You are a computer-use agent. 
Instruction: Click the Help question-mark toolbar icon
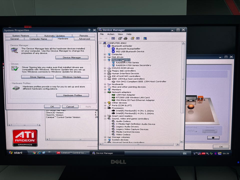[x=132, y=38]
